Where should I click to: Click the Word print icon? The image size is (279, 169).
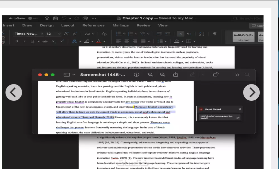(x=85, y=18)
